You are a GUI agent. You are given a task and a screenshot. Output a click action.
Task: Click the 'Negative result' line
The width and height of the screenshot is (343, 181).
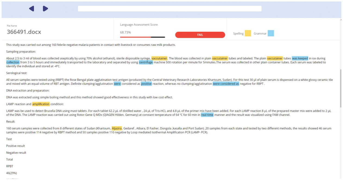16,153
